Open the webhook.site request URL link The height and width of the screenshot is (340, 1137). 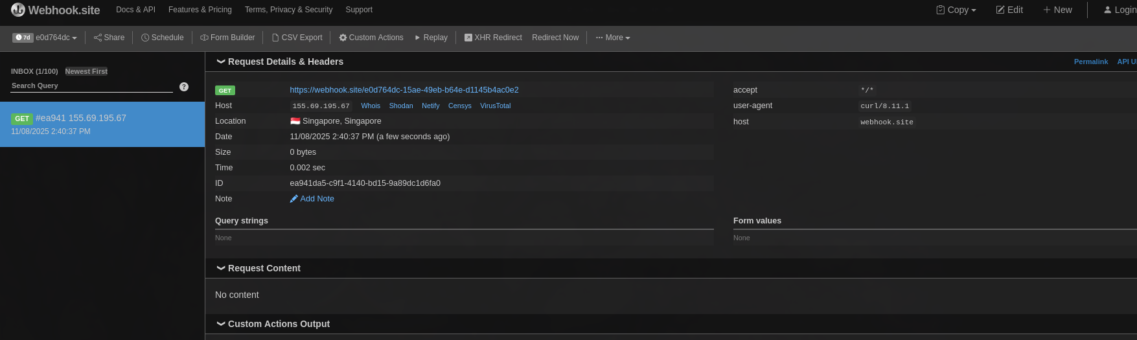[404, 90]
